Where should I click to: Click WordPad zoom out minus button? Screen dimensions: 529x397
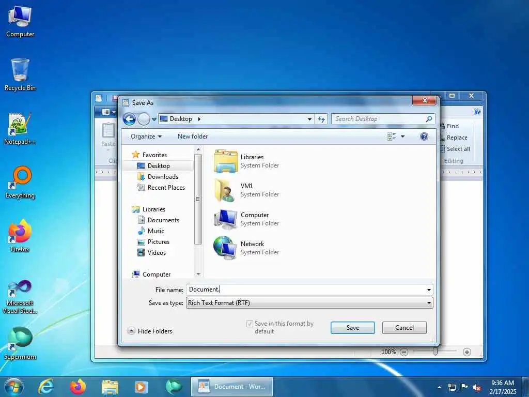click(404, 352)
